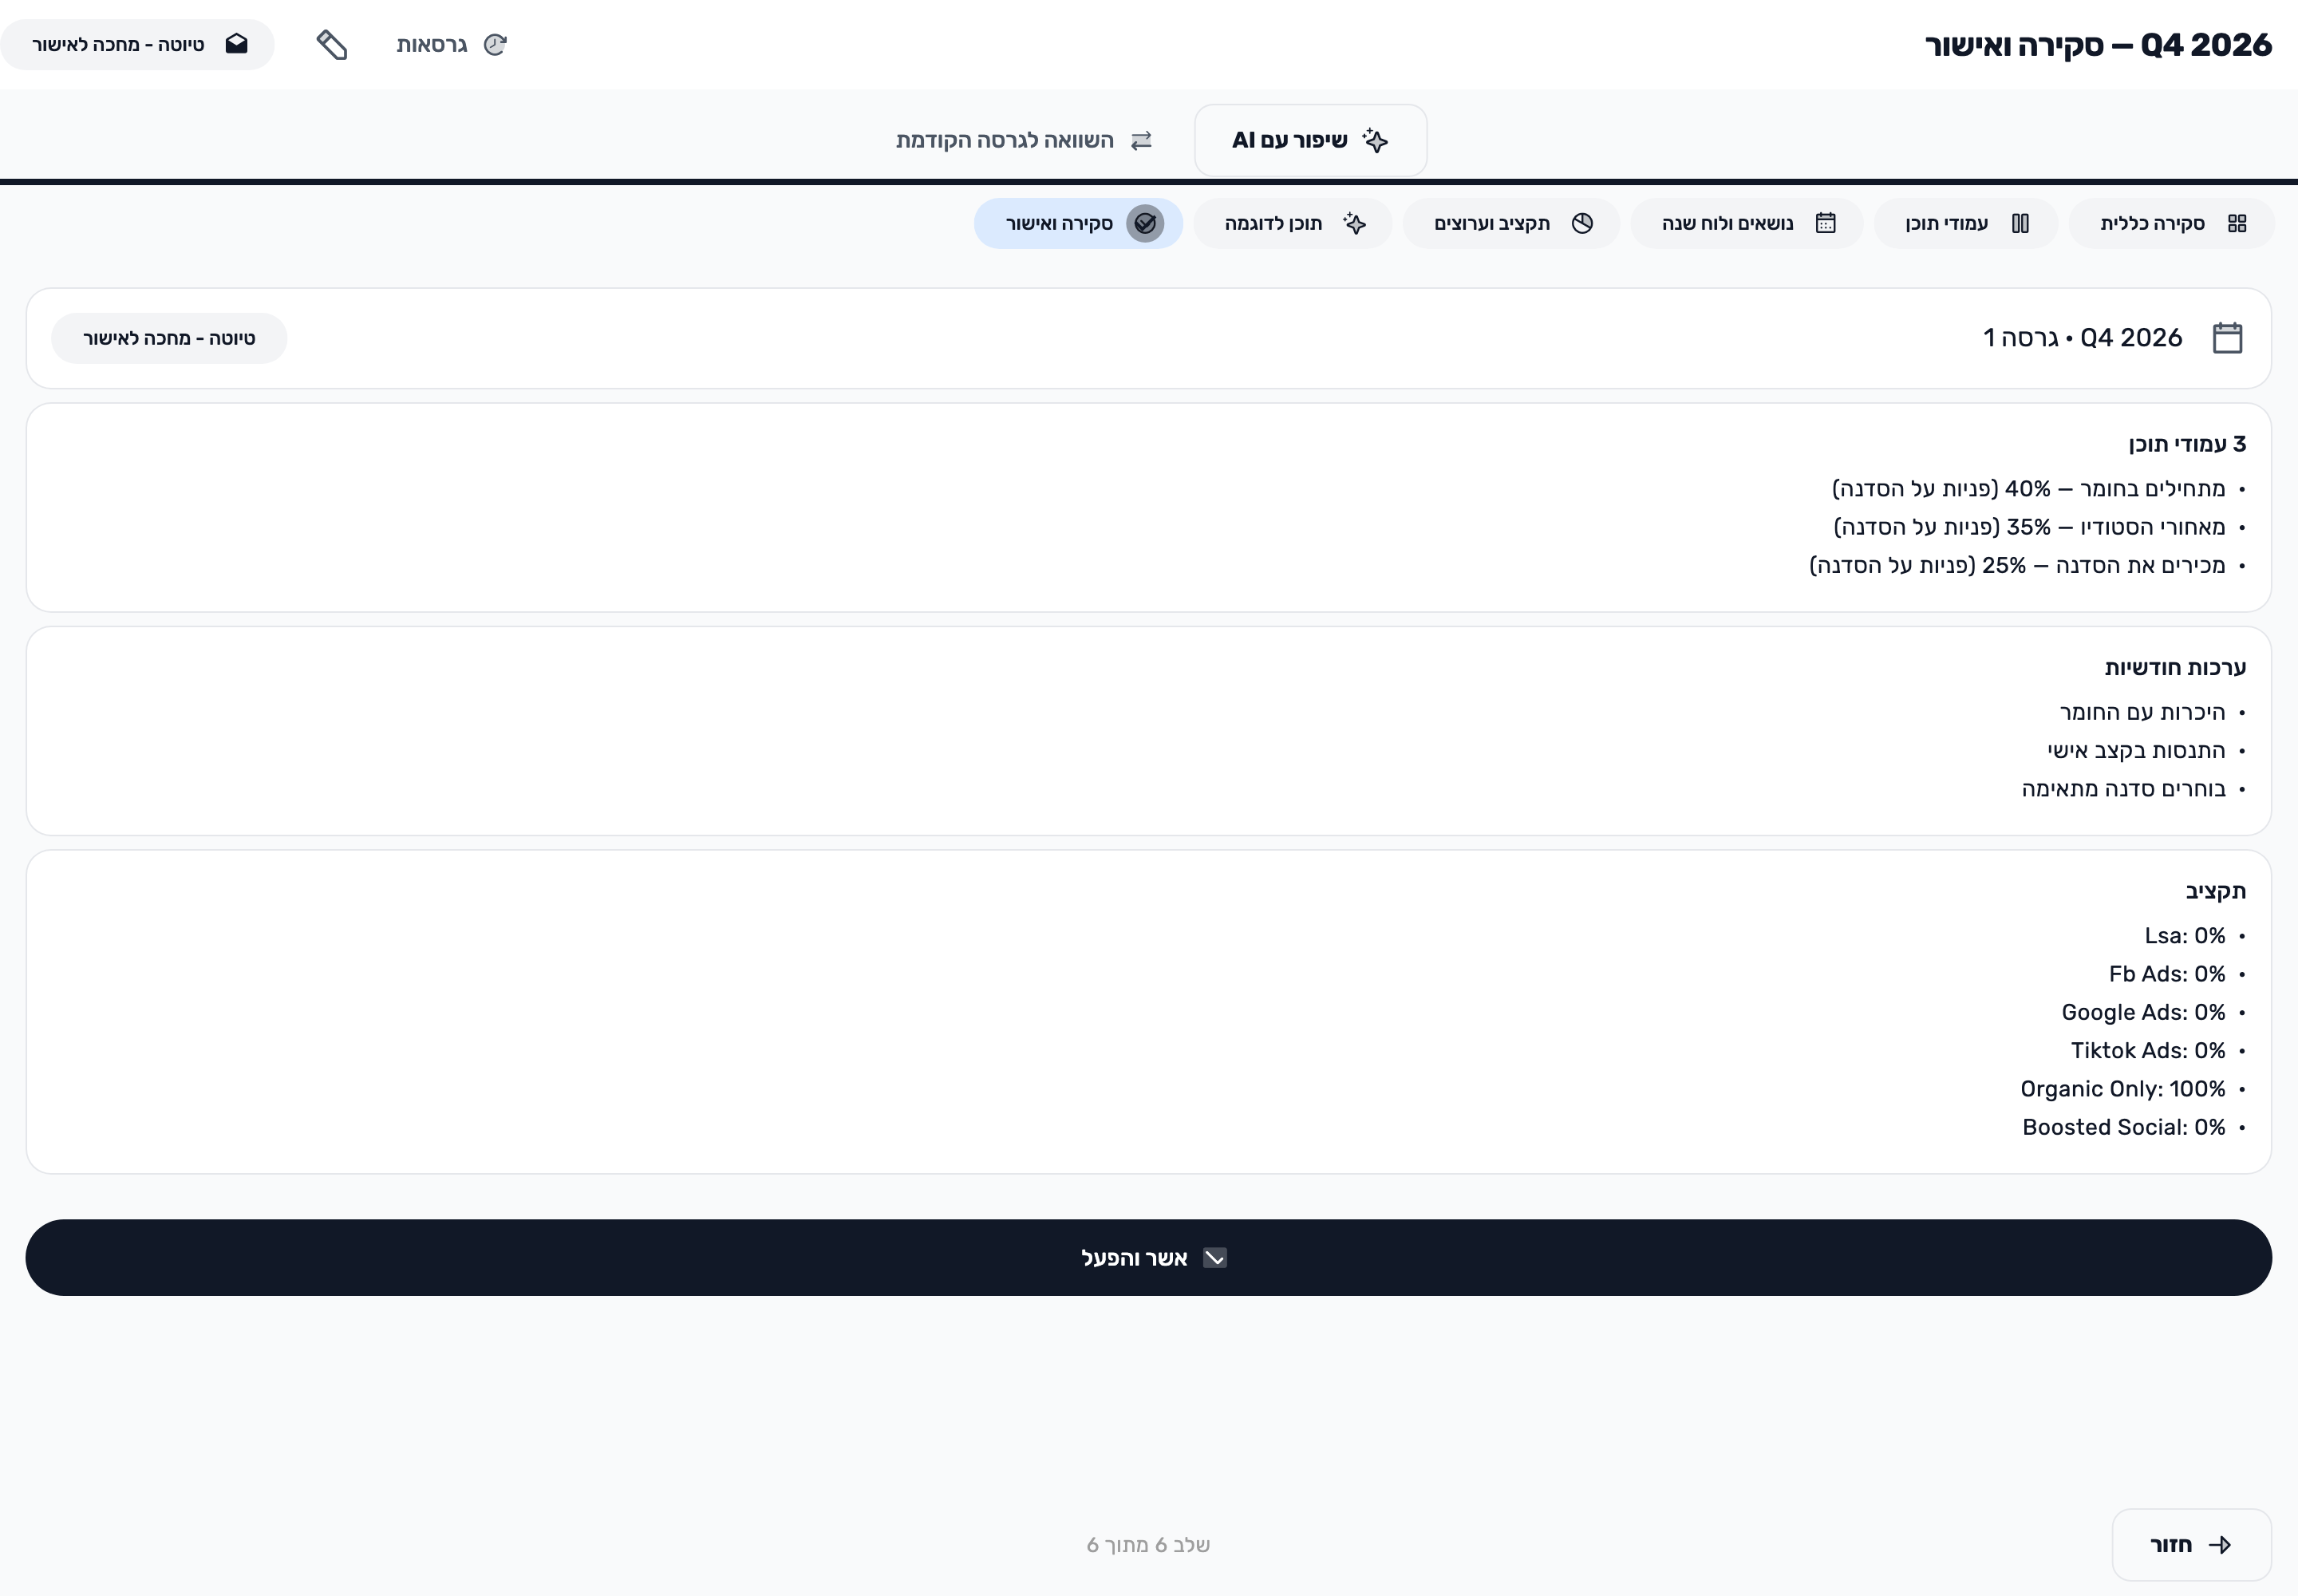Click the compare arrows icon
The image size is (2298, 1596).
coord(1141,141)
